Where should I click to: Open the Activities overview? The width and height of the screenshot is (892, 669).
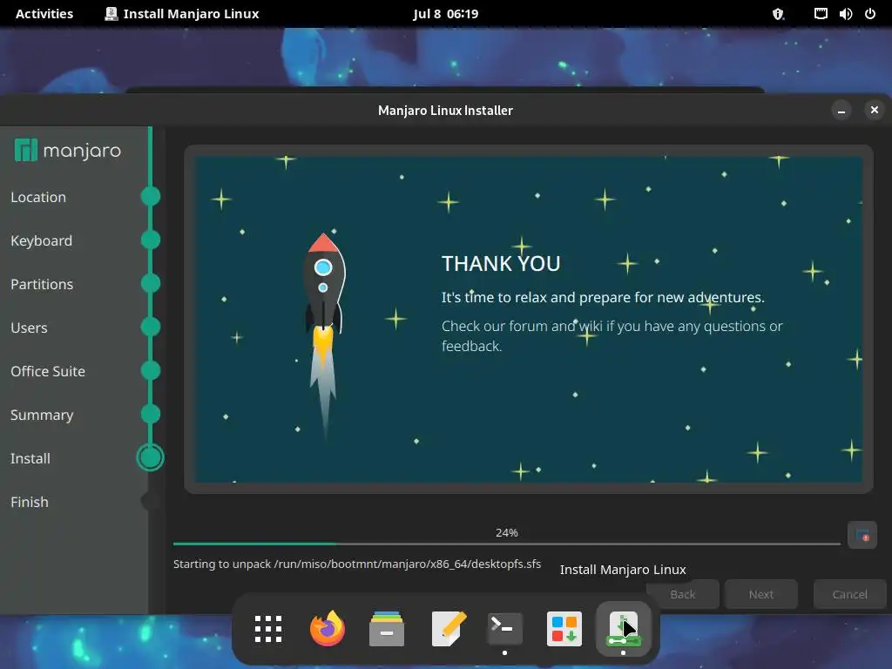(x=44, y=14)
